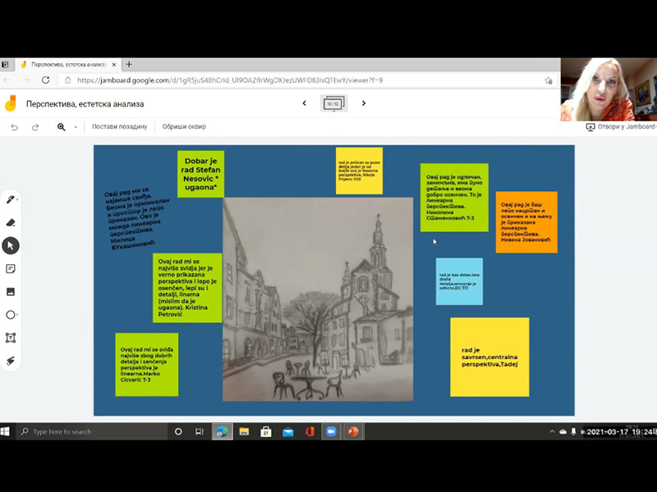Click the Zoom magnifier icon
This screenshot has height=492, width=657.
[x=61, y=127]
